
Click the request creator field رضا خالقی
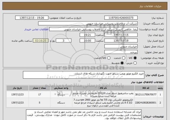93,29
